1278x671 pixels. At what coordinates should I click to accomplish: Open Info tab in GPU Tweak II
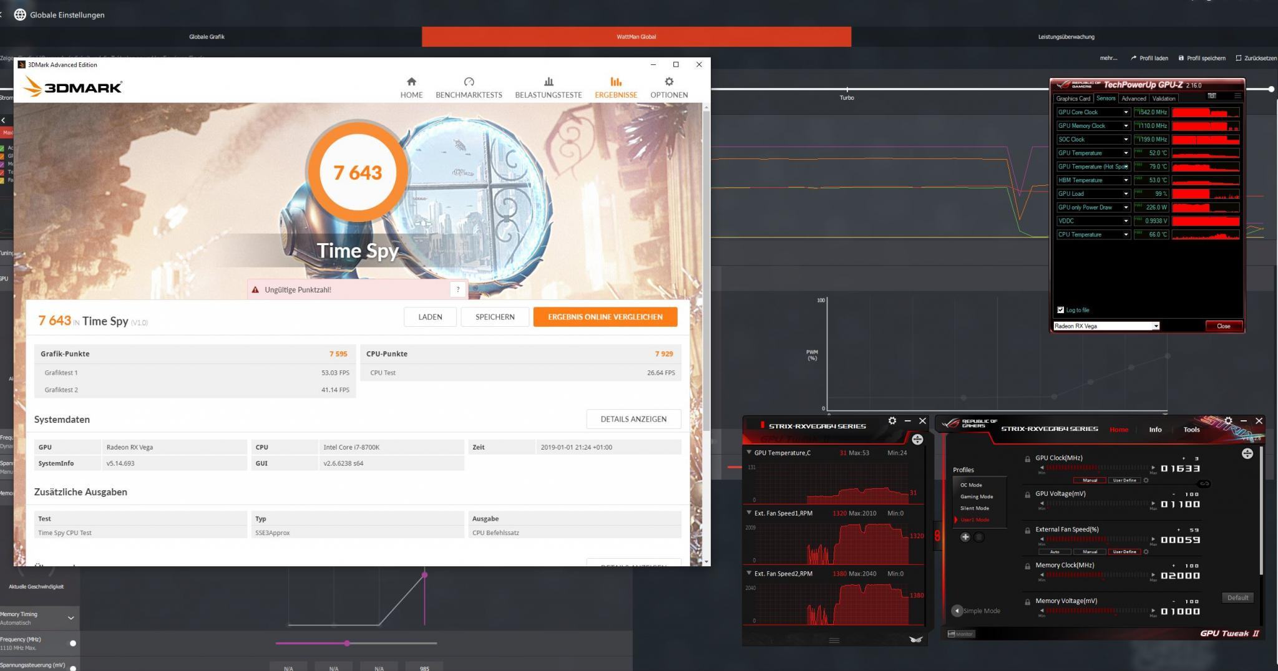(1155, 430)
